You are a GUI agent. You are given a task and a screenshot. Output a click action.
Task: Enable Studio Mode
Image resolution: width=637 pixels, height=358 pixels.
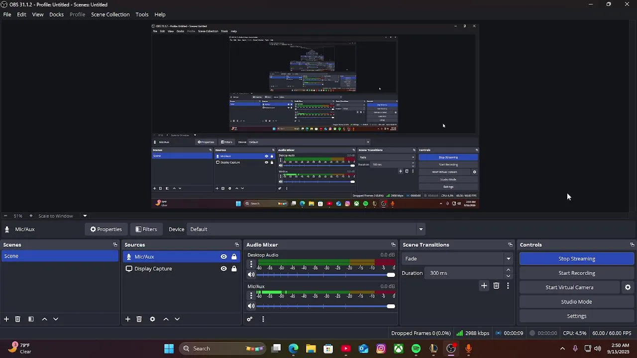click(577, 302)
